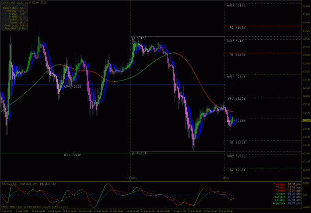Click the MS1 122.01 label
Screen dimensions: 311x213
coord(73,155)
